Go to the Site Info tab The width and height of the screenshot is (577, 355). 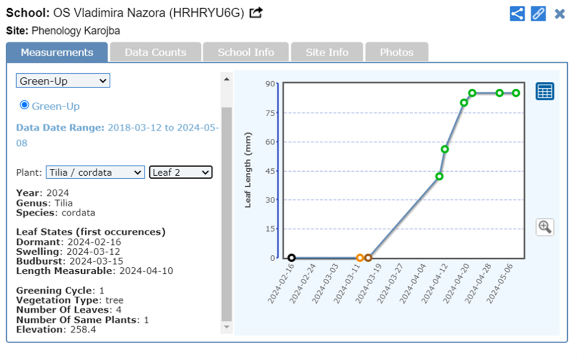point(327,52)
